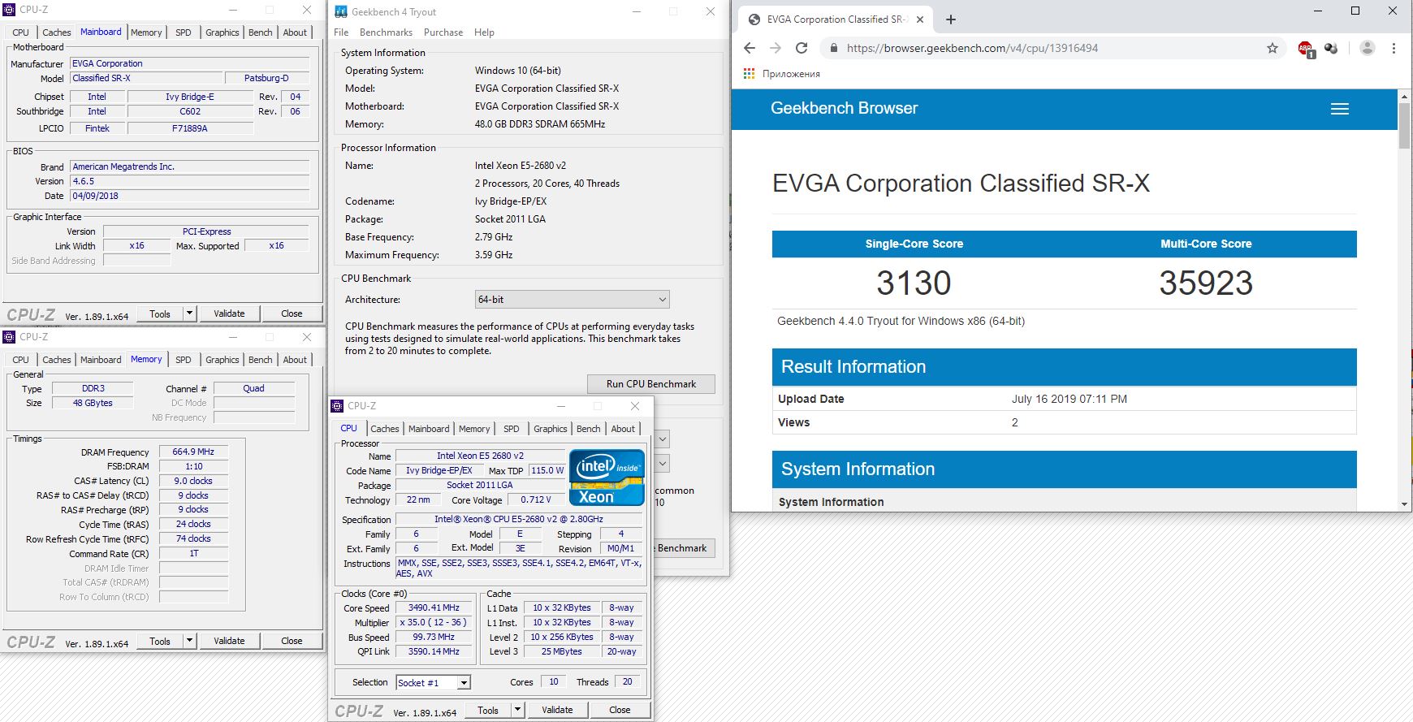Click the scrollbar down arrow in Chrome
The width and height of the screenshot is (1413, 722).
(1404, 504)
